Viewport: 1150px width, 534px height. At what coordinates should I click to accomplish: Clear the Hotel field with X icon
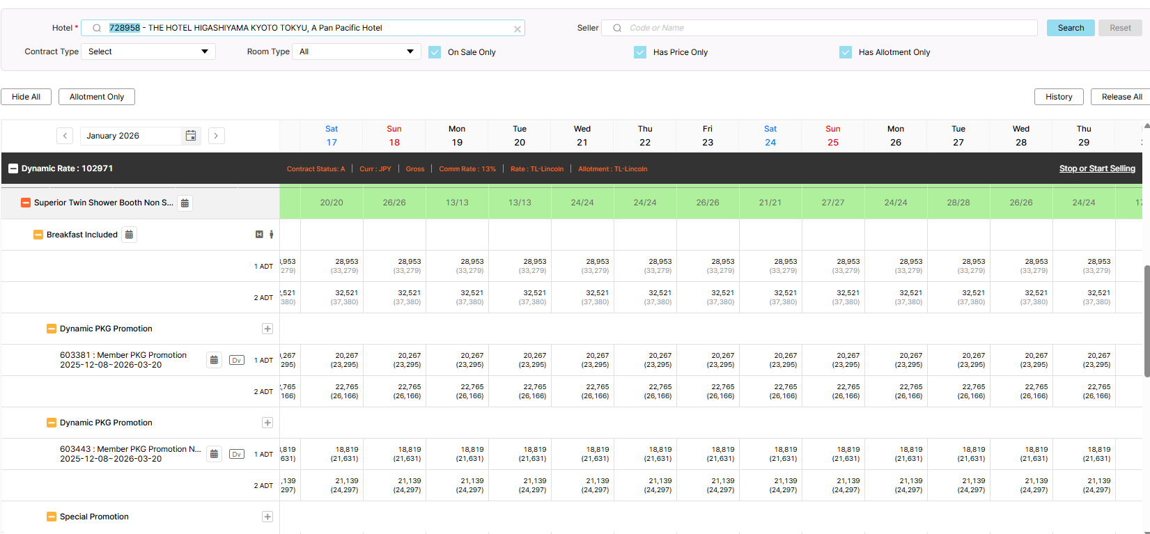[517, 29]
